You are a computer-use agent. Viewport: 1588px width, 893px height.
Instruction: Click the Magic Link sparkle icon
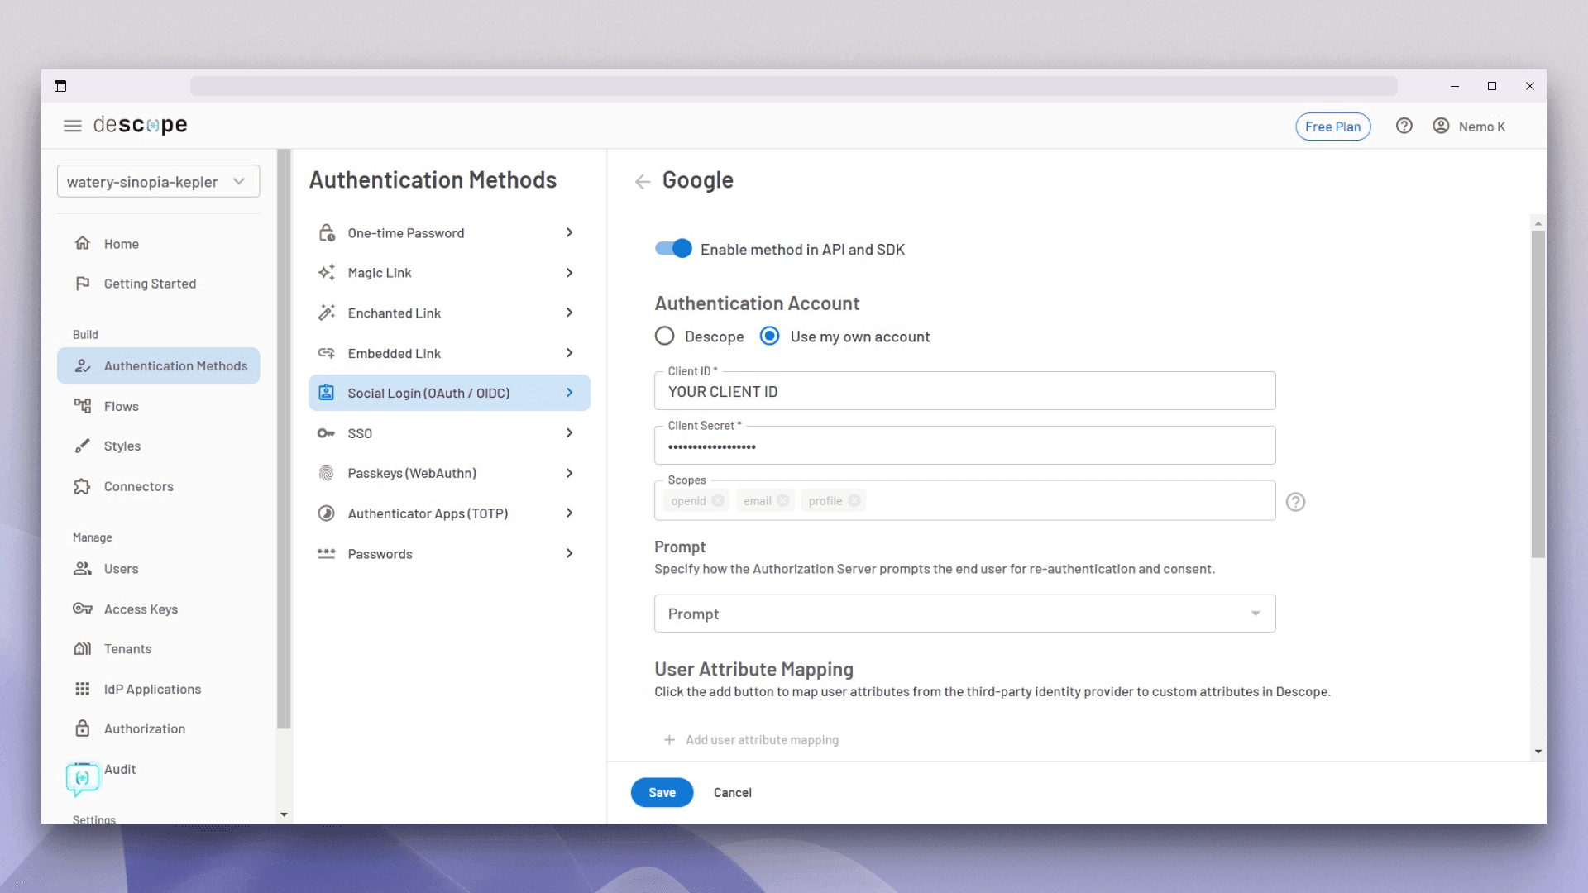(x=327, y=272)
